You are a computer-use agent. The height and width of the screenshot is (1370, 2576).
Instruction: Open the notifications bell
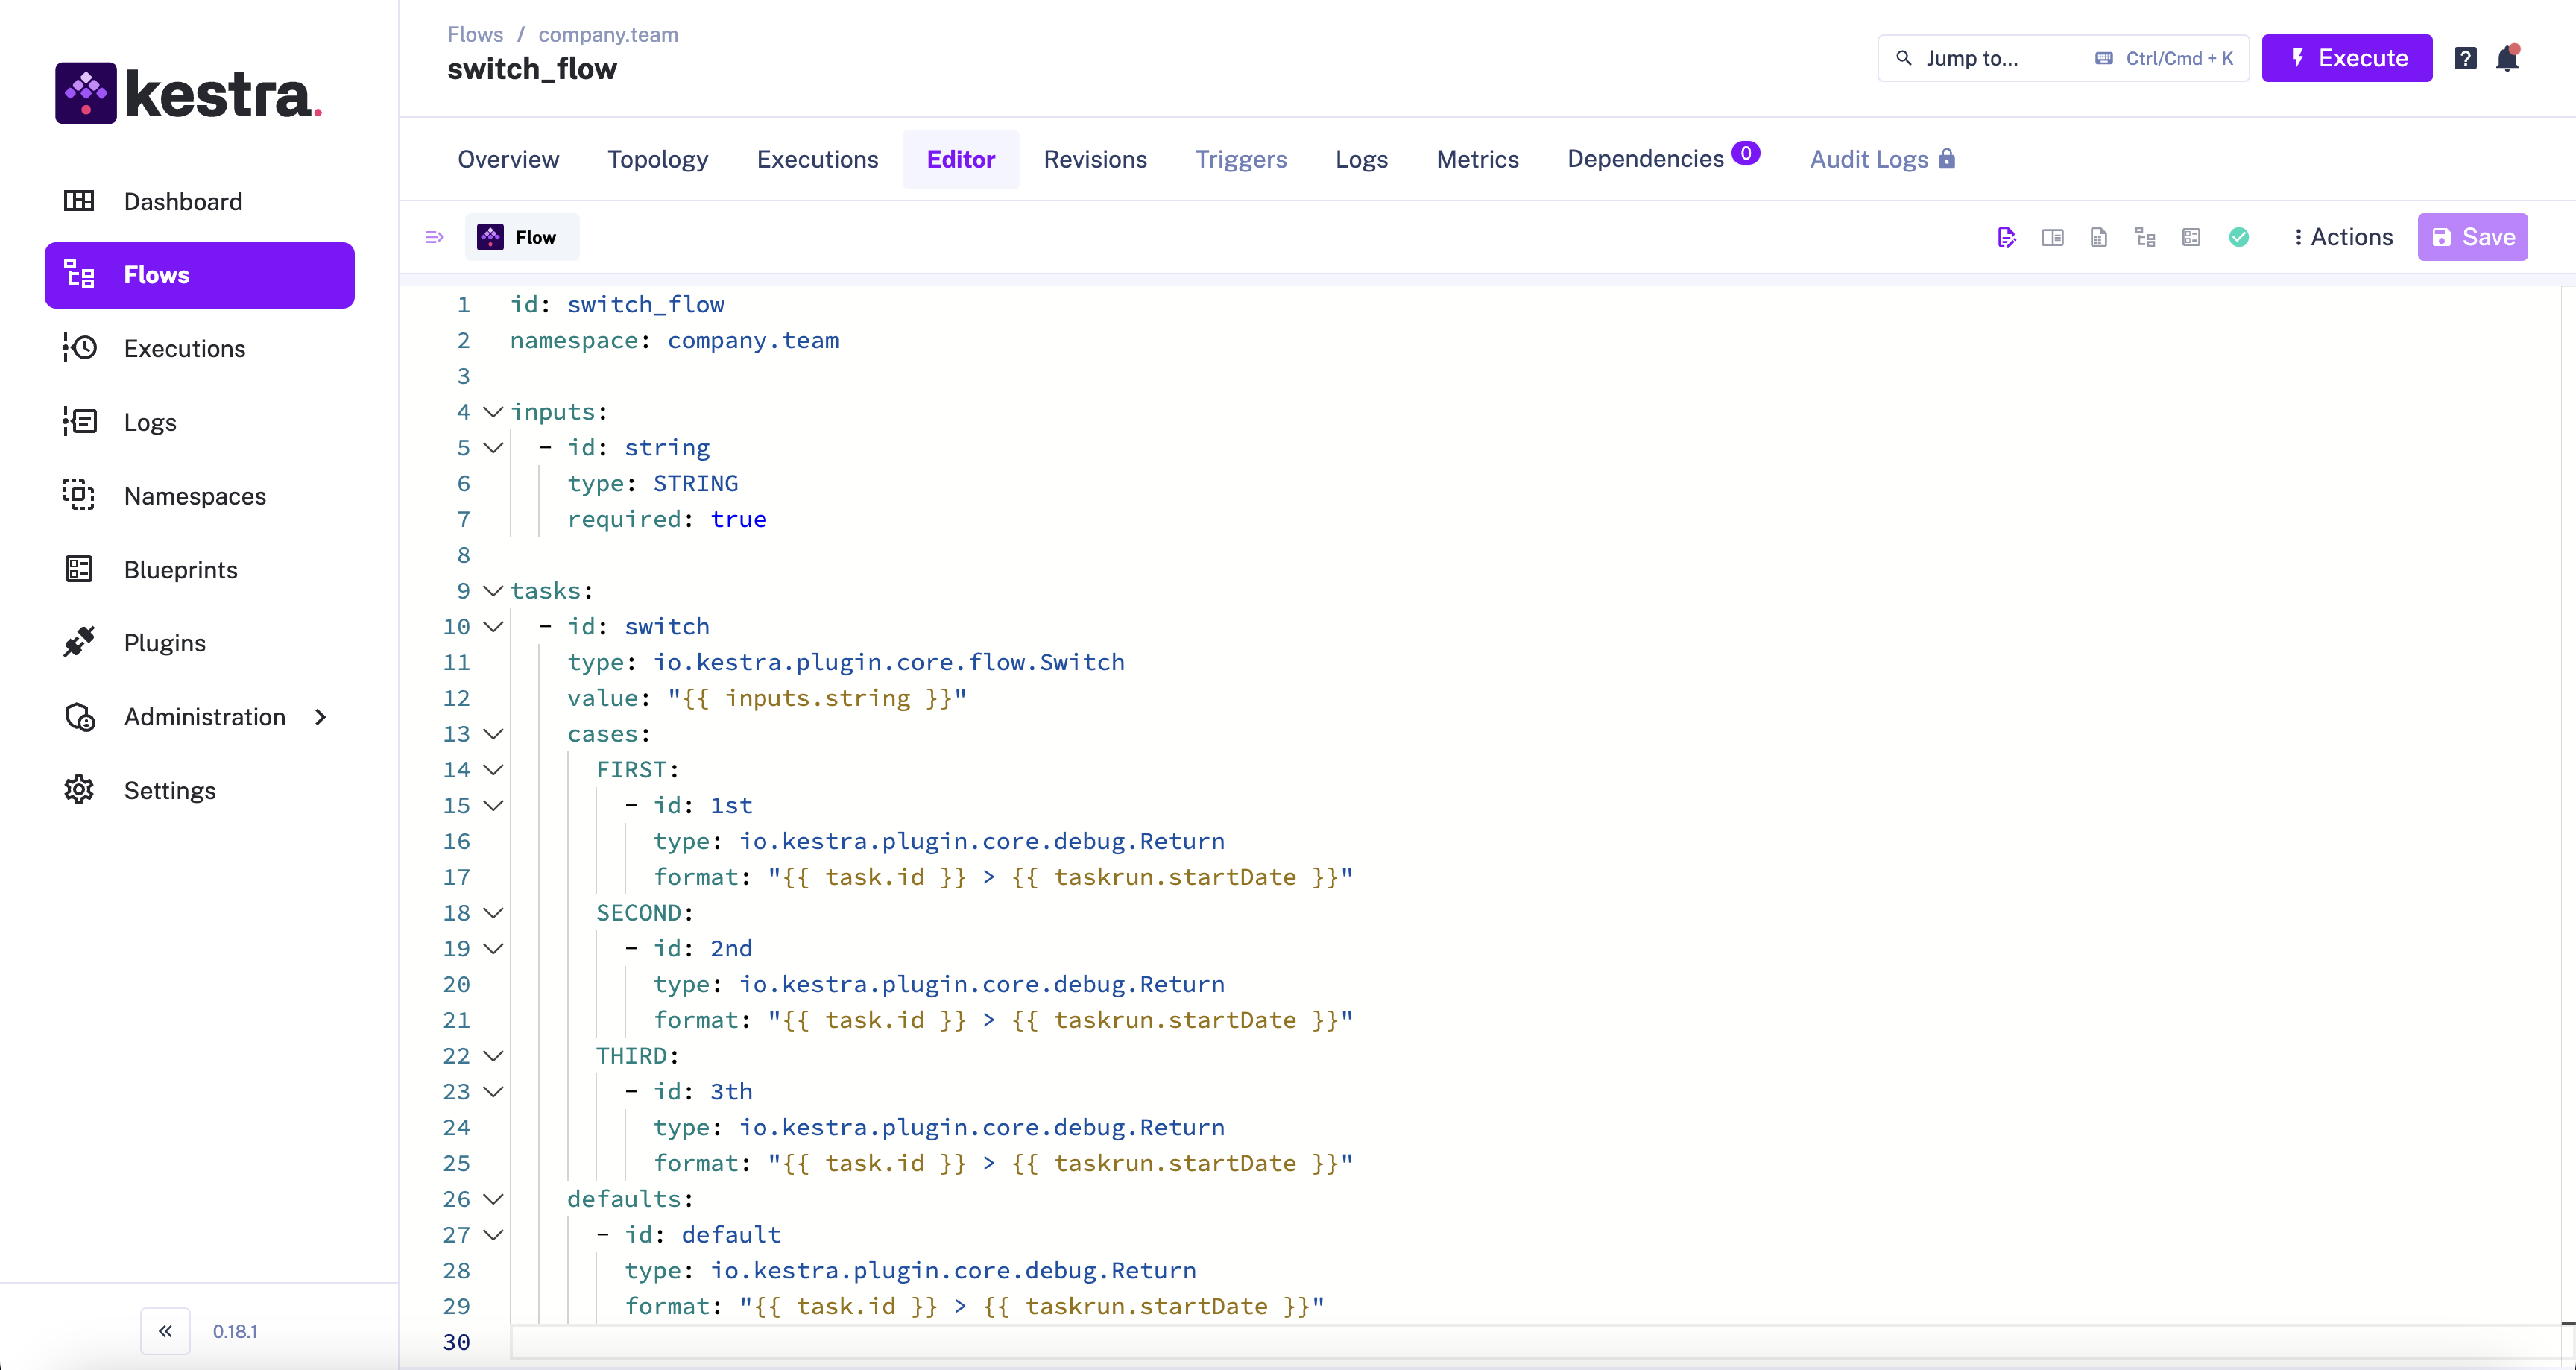[2507, 58]
